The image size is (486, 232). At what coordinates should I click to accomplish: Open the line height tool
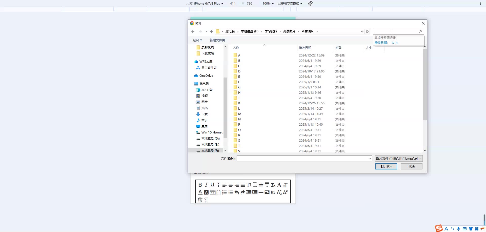pos(249,185)
